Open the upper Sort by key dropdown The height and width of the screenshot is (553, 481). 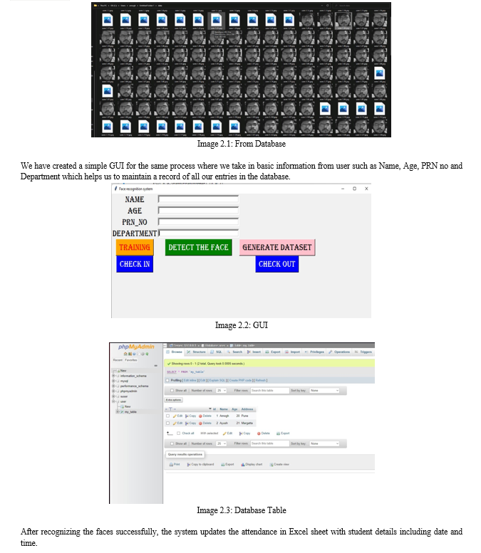coord(324,391)
